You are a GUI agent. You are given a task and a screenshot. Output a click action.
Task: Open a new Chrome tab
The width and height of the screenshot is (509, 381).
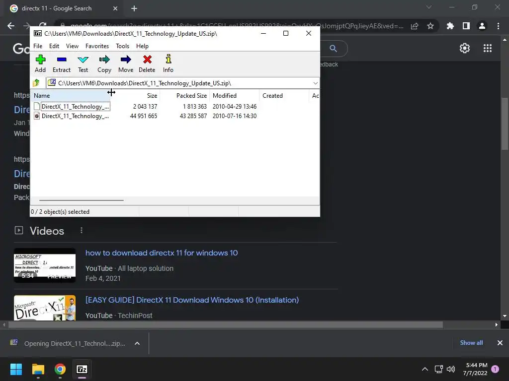pyautogui.click(x=134, y=8)
